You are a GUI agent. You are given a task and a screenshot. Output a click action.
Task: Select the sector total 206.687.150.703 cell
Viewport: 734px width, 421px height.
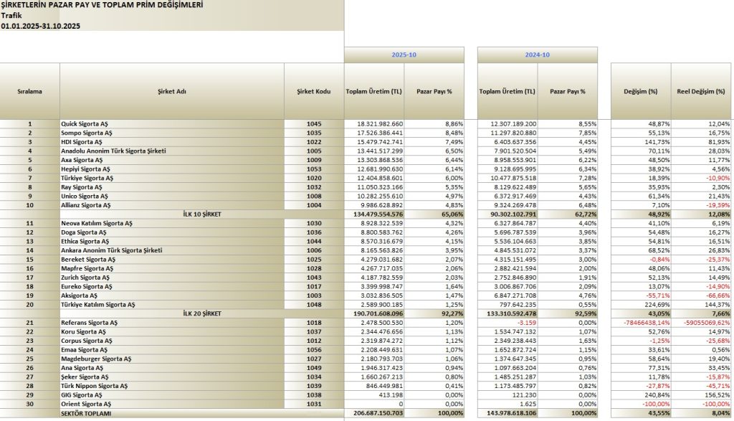[374, 415]
